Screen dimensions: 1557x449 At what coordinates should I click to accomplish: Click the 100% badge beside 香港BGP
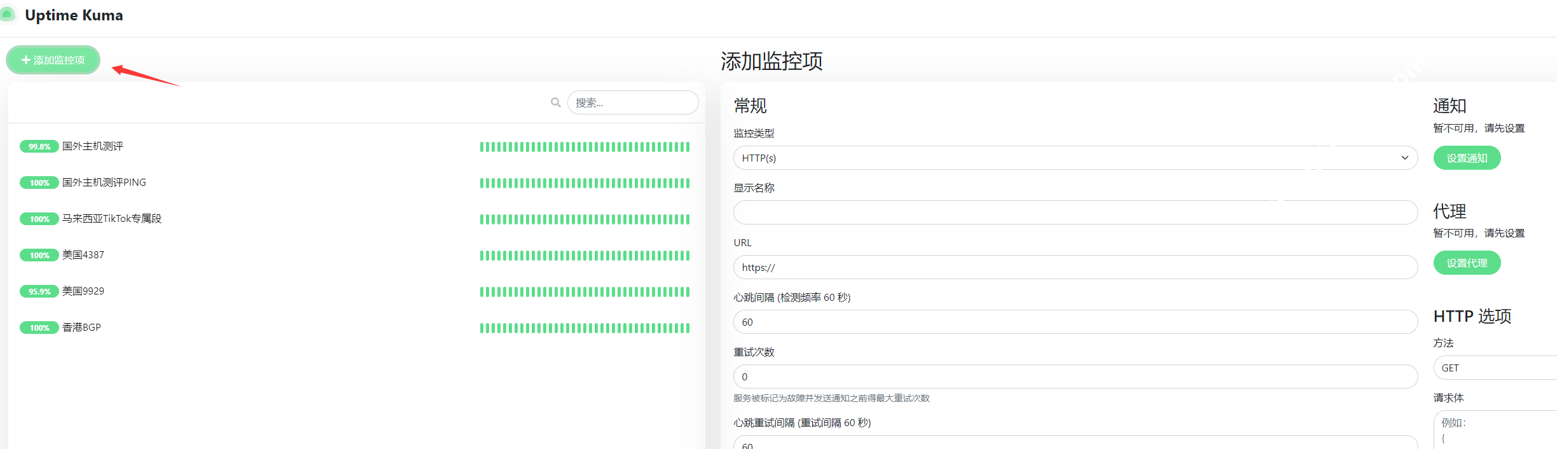[39, 328]
